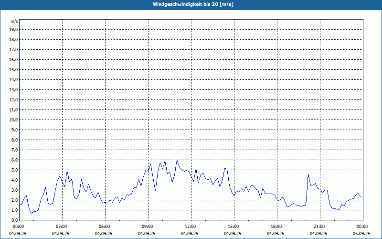382x239 pixels.
Task: Click the '05.09.25' date label
Action: (x=361, y=234)
